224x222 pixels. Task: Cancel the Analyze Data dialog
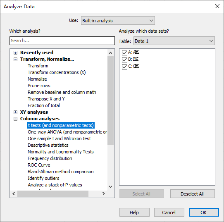click(x=169, y=212)
